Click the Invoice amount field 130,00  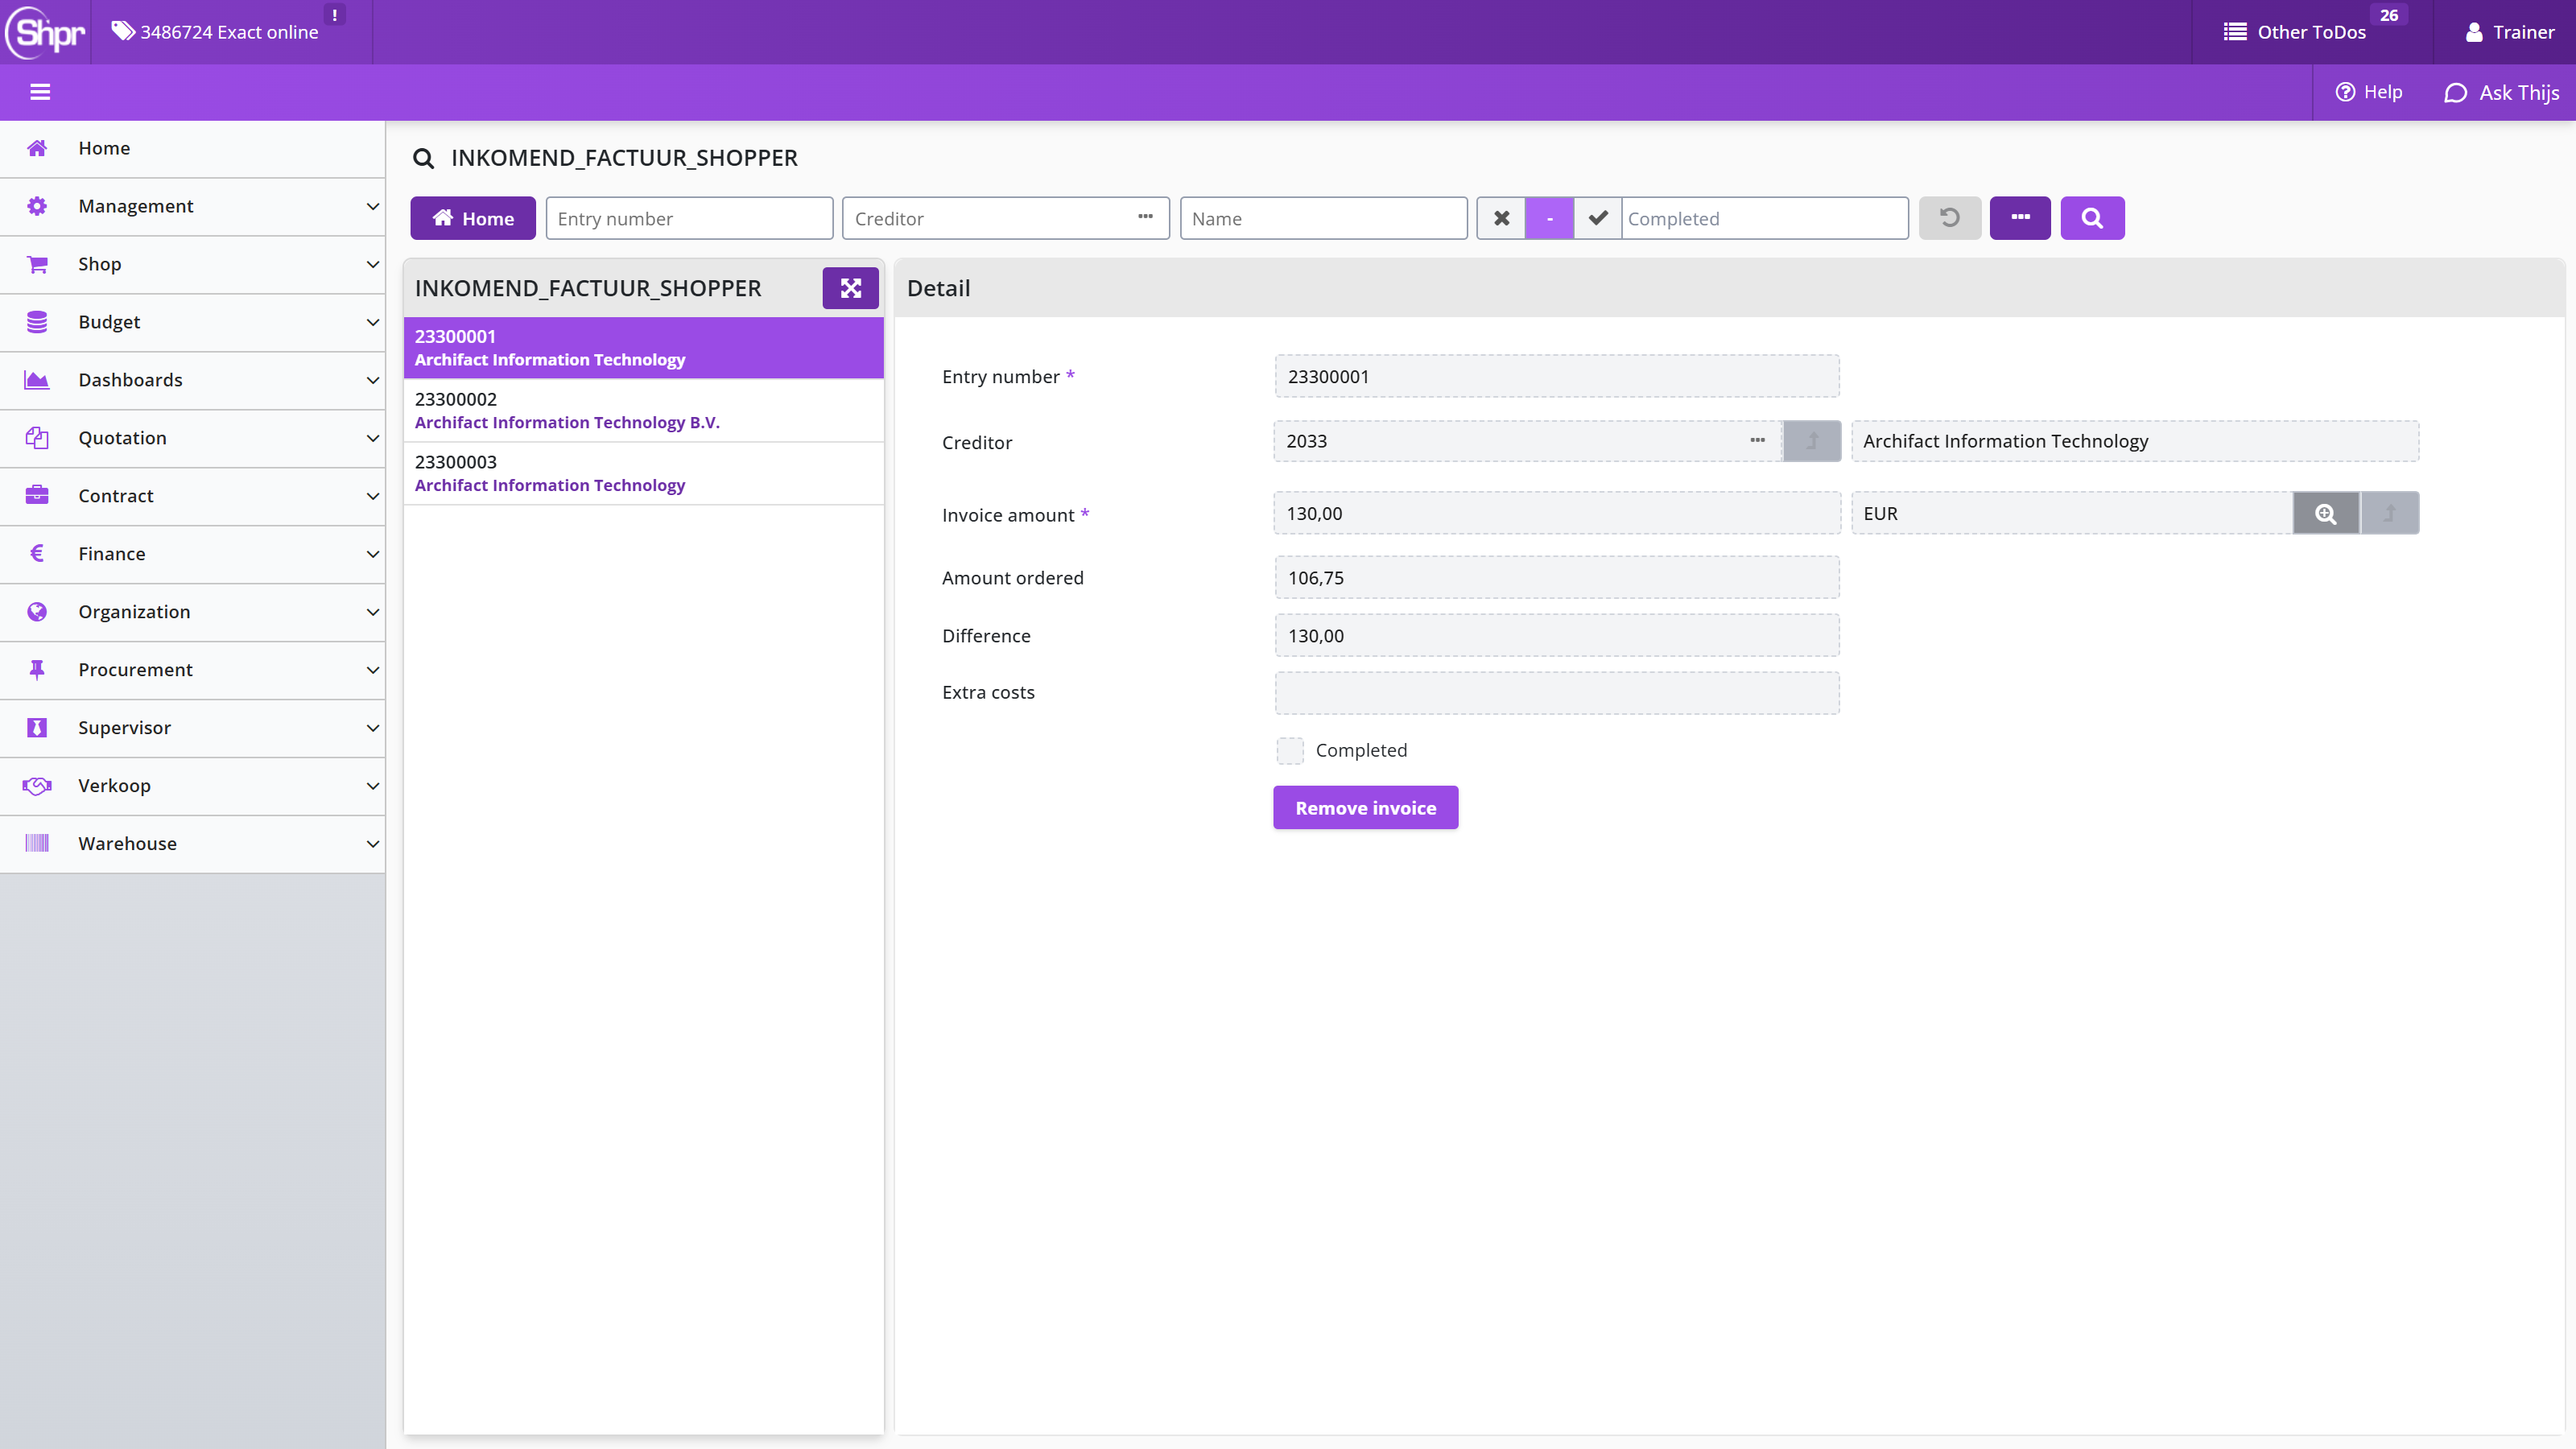pyautogui.click(x=1557, y=513)
